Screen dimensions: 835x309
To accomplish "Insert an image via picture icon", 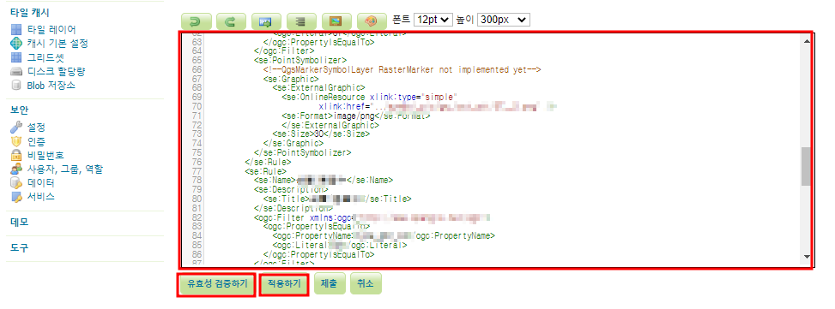I will click(x=336, y=21).
